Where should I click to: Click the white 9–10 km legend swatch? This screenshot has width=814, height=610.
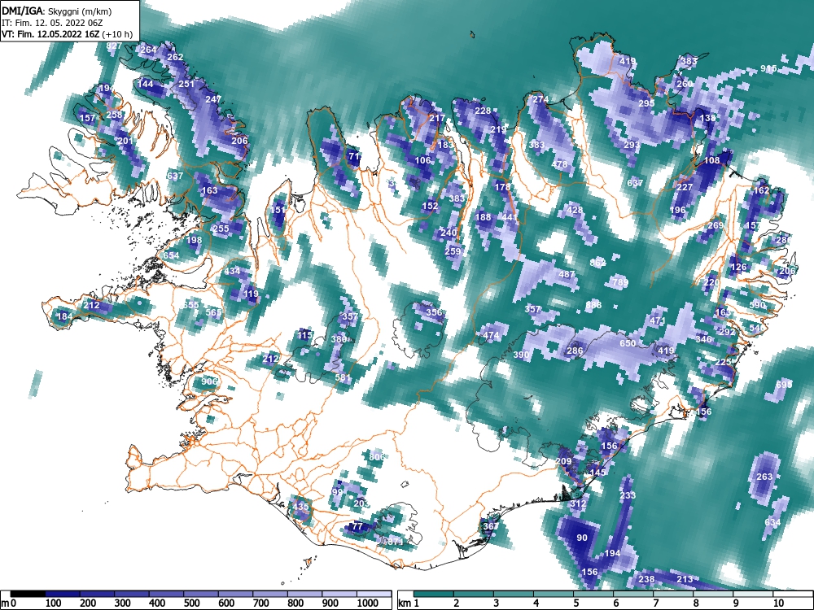click(x=753, y=594)
